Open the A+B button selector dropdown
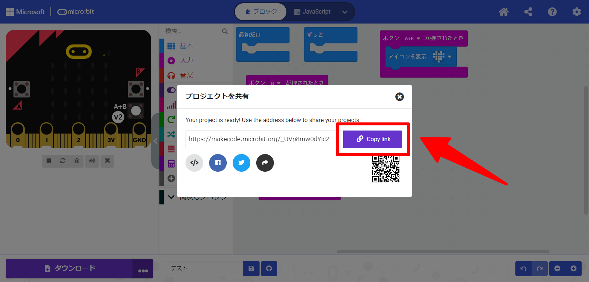The image size is (589, 282). point(412,38)
